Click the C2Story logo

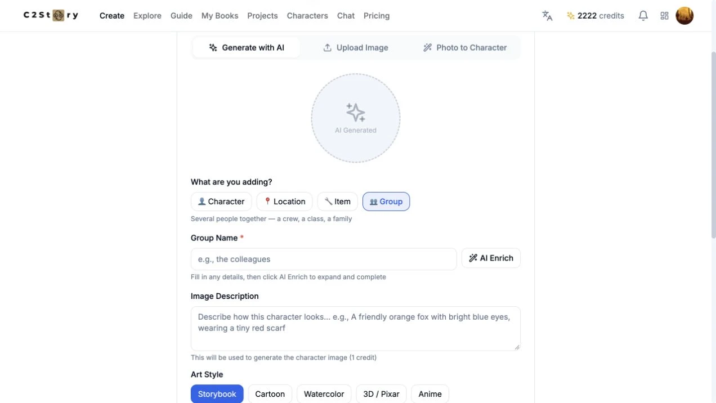(51, 15)
